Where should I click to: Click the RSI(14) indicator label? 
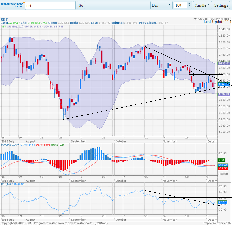pyautogui.click(x=5, y=184)
